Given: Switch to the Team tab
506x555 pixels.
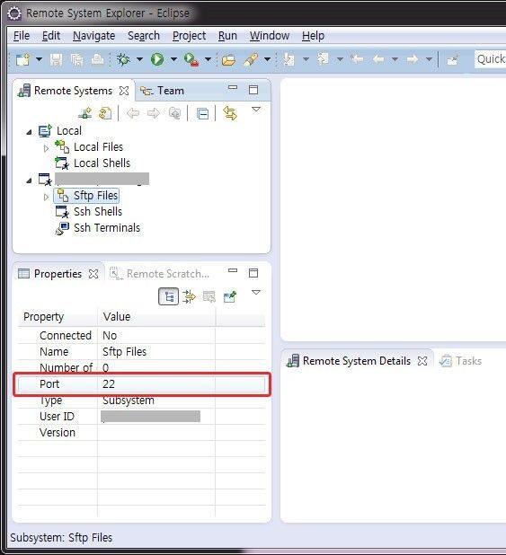Looking at the screenshot, I should (x=163, y=91).
